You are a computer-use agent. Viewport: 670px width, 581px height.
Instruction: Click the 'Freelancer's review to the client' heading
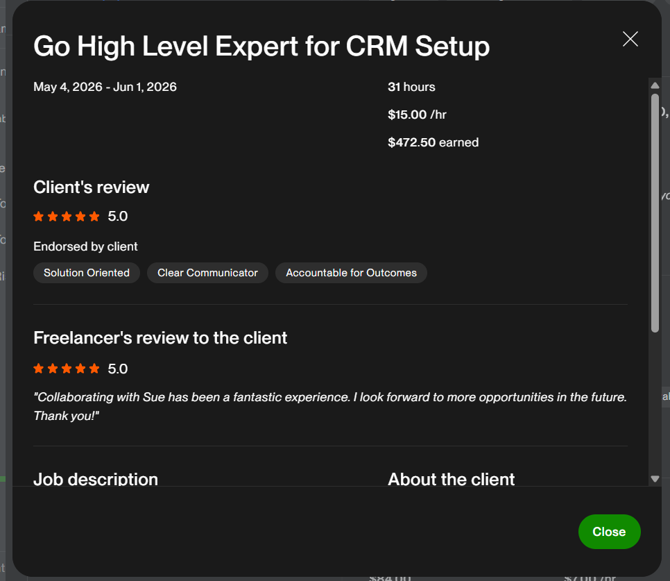point(160,338)
